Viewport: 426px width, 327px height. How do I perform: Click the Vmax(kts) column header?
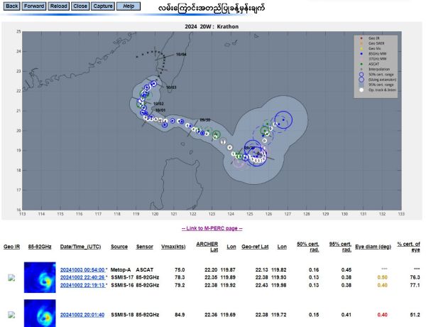[x=173, y=247]
